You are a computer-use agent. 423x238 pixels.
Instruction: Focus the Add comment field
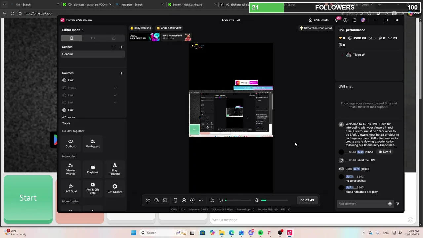click(362, 204)
